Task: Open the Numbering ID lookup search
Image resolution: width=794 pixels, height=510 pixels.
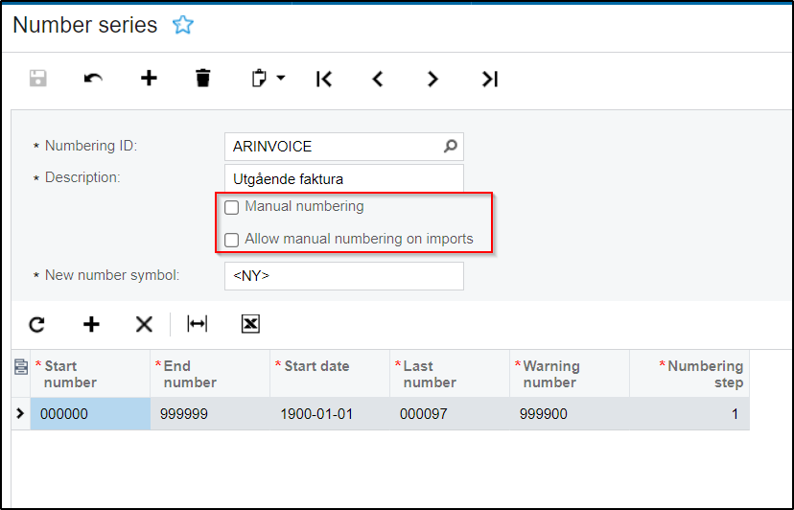Action: 451,147
